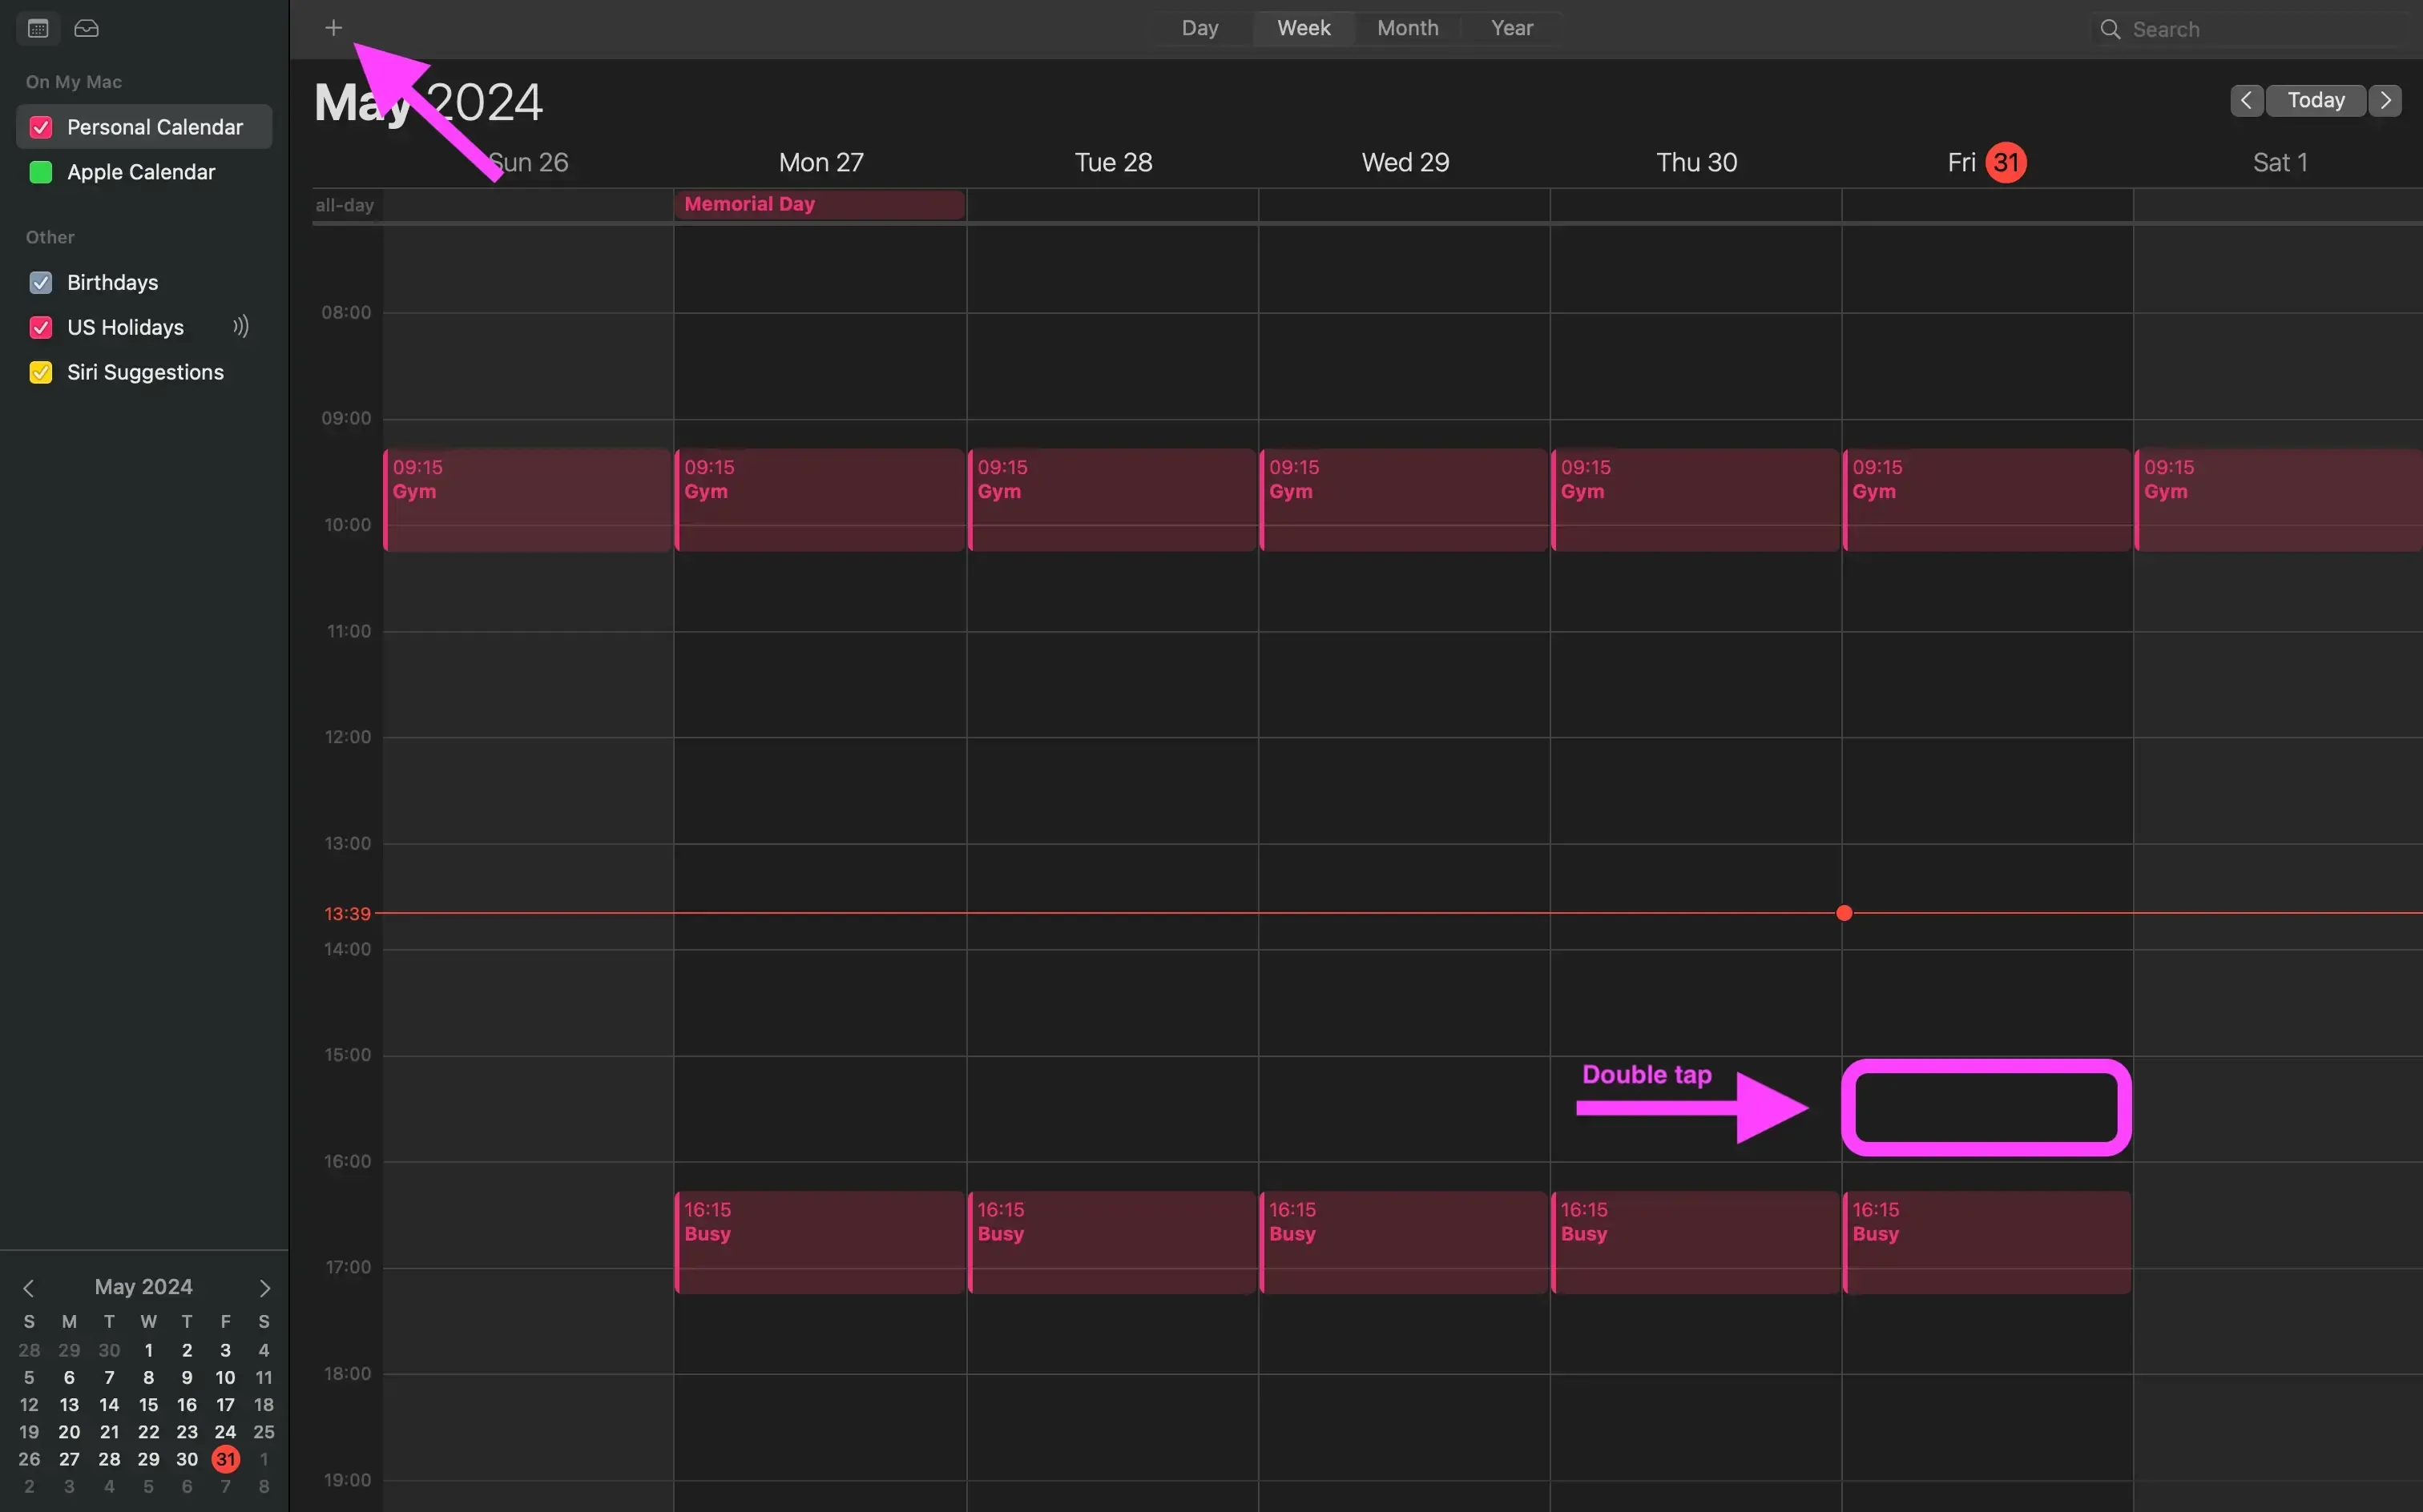Select the Day view option
The width and height of the screenshot is (2423, 1512).
[1199, 28]
